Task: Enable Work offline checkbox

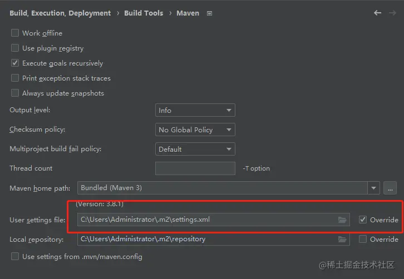Action: (15, 33)
